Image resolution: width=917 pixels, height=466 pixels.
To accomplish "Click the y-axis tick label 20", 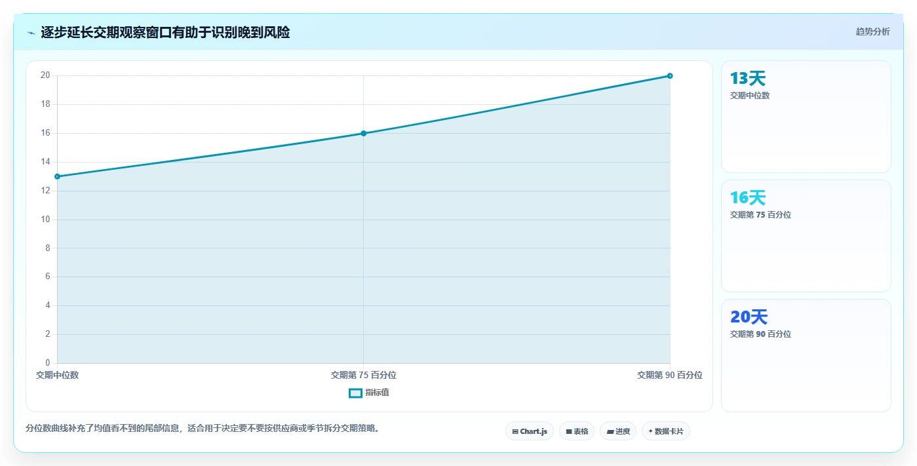I will tap(45, 75).
